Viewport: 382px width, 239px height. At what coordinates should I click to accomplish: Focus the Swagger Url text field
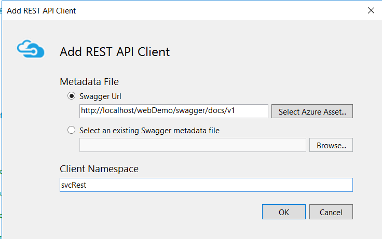[174, 111]
